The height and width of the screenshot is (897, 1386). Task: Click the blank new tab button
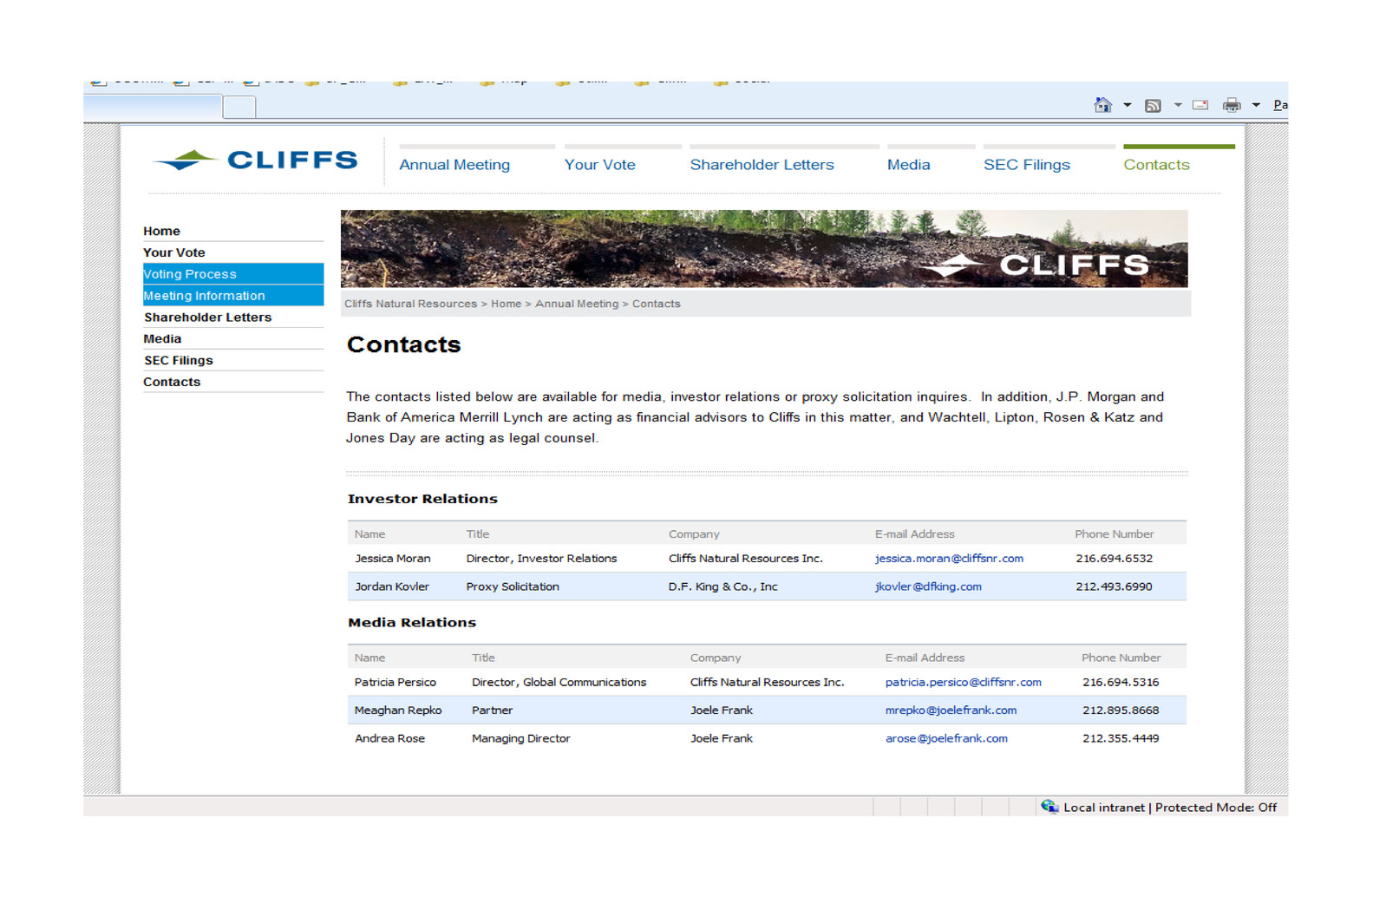(239, 107)
